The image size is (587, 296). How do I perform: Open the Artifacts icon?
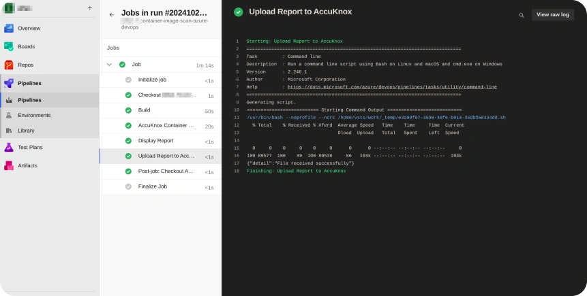coord(9,165)
